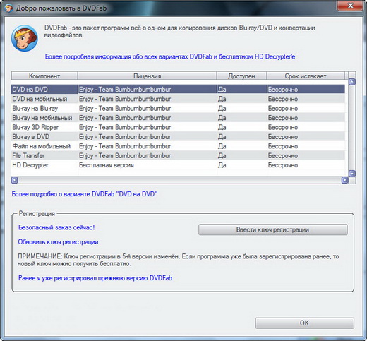Click the table's scroll down arrow

click(x=352, y=174)
